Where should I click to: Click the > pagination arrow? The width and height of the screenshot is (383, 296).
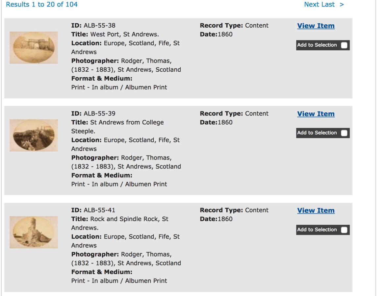point(342,4)
